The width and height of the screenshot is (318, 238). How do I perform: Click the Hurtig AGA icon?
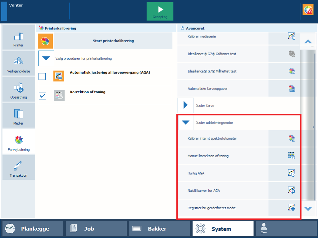[x=291, y=173]
